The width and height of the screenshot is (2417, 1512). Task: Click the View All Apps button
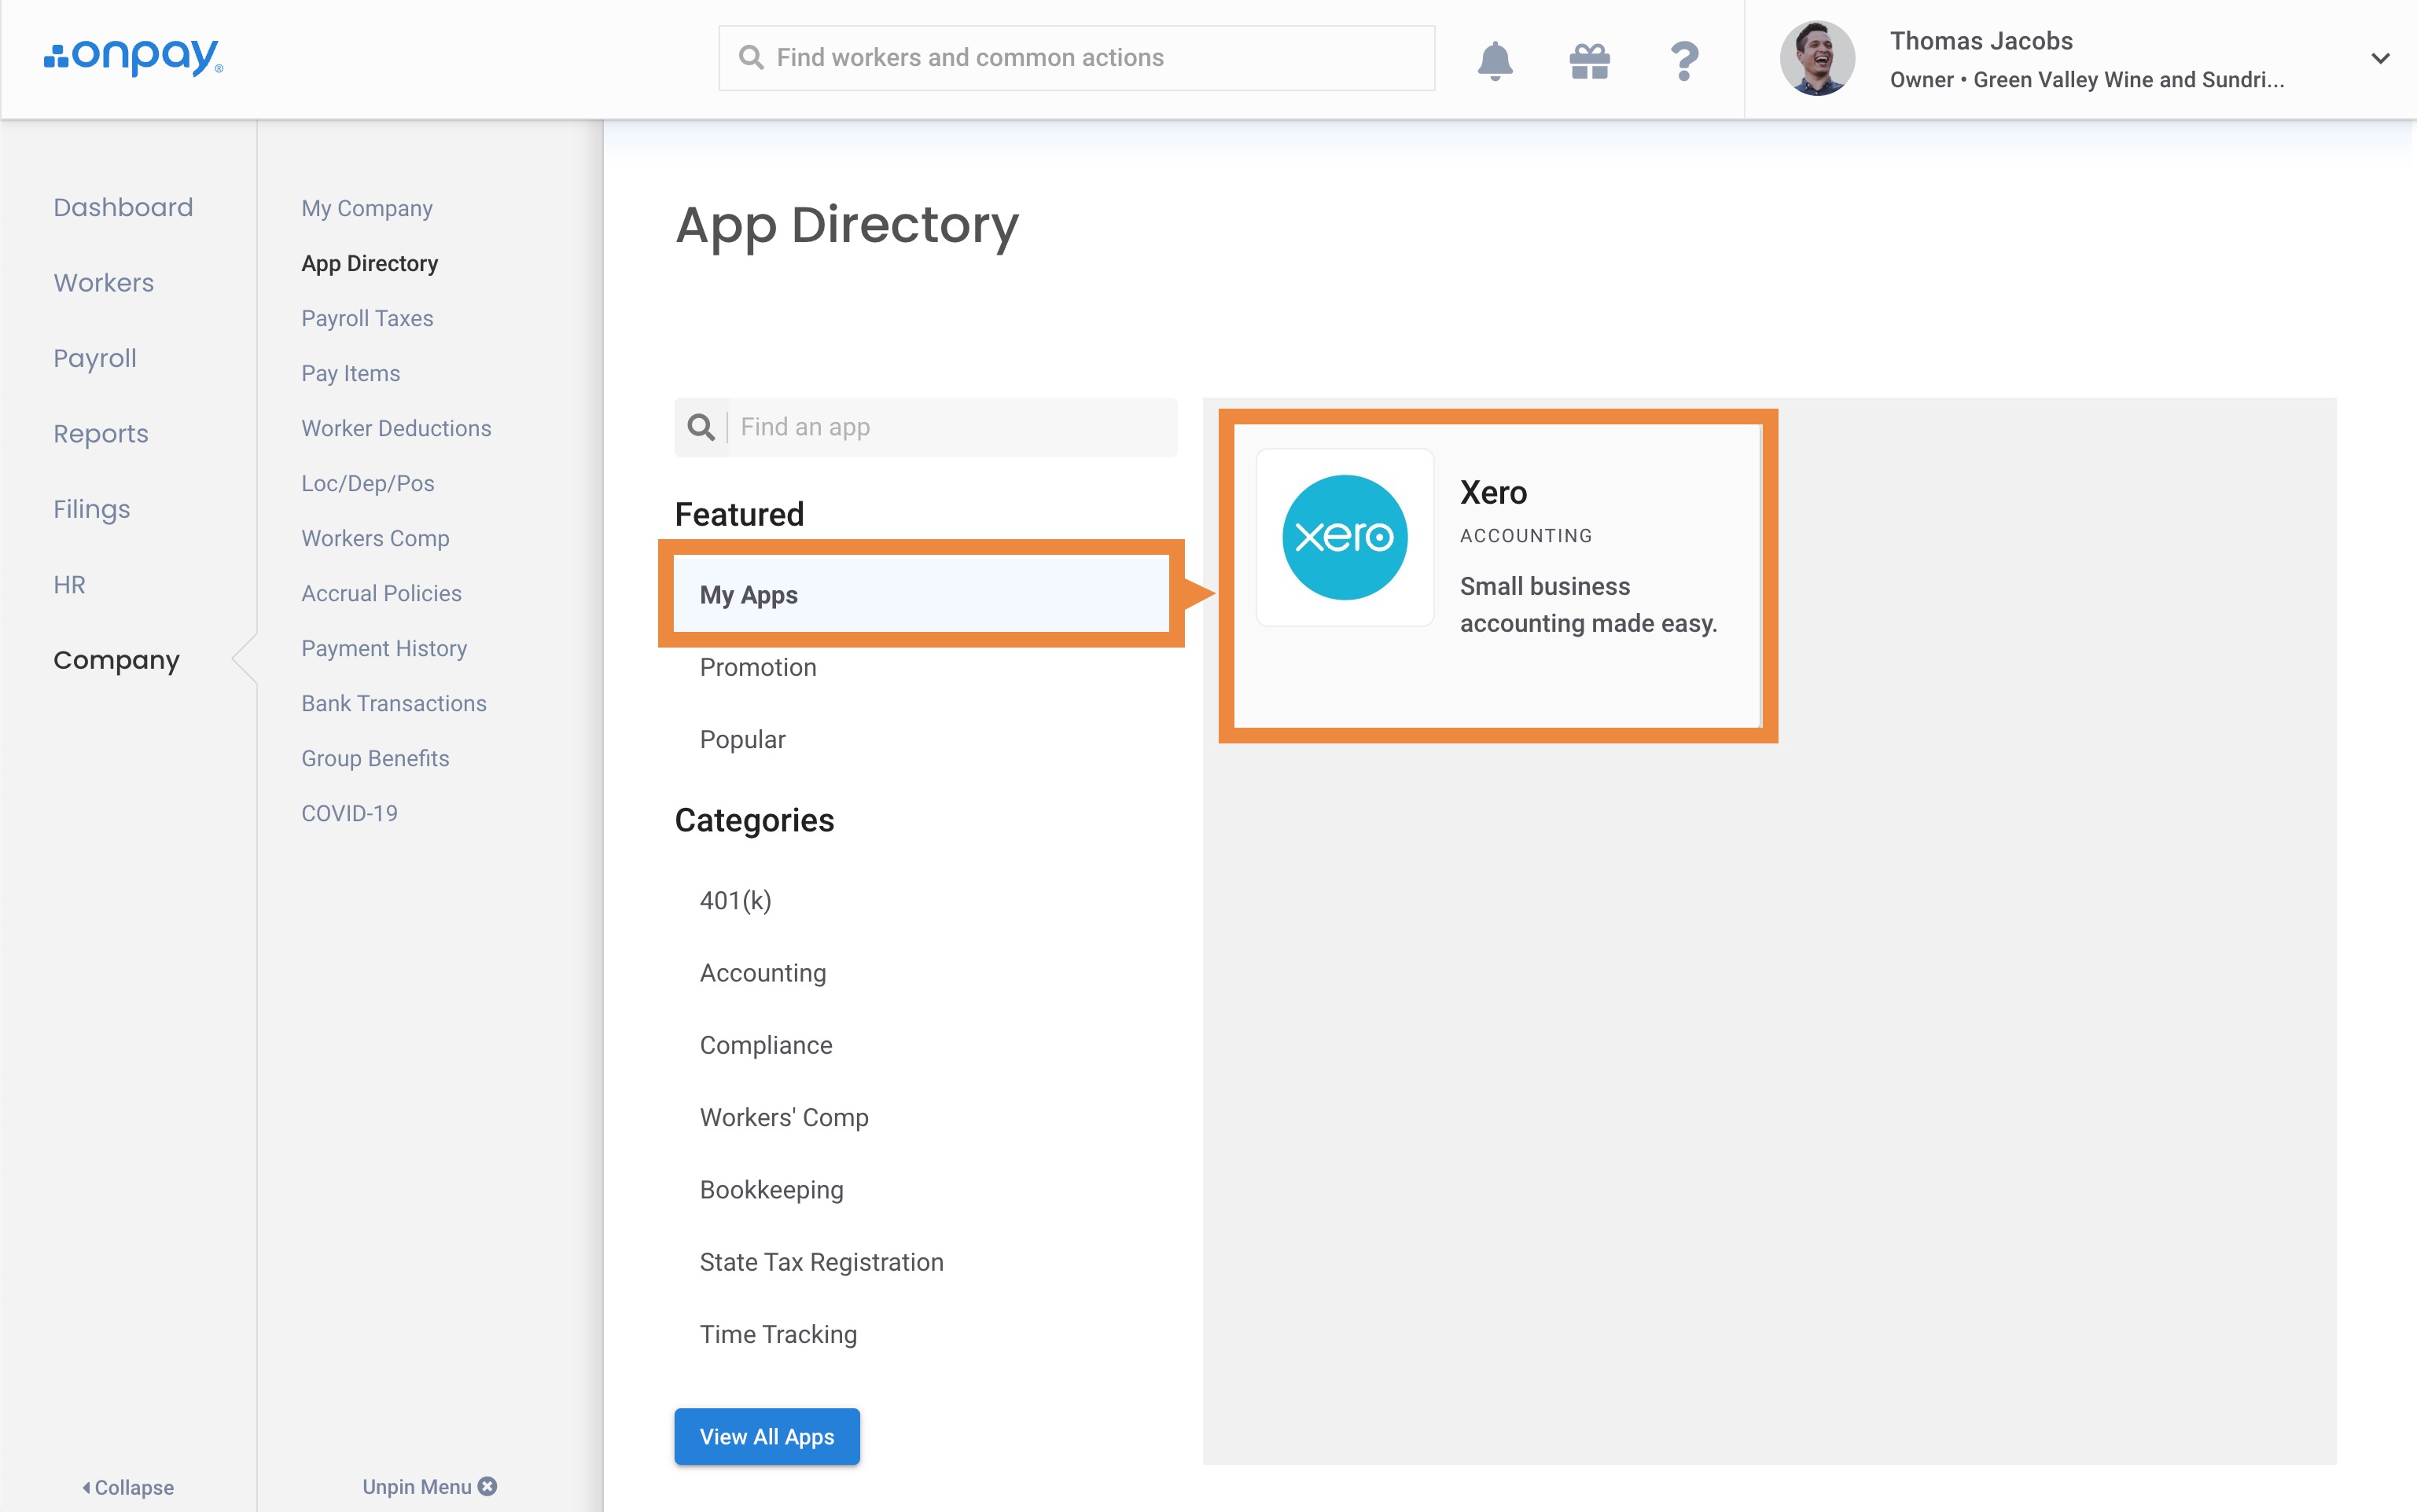click(x=767, y=1436)
